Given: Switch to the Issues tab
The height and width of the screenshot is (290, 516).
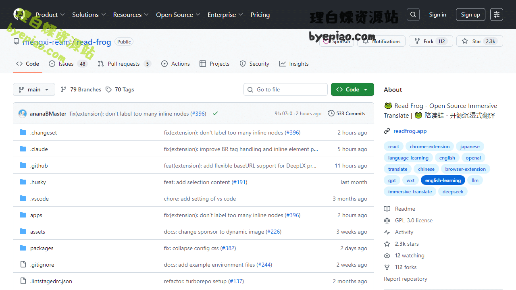Looking at the screenshot, I should pyautogui.click(x=68, y=64).
